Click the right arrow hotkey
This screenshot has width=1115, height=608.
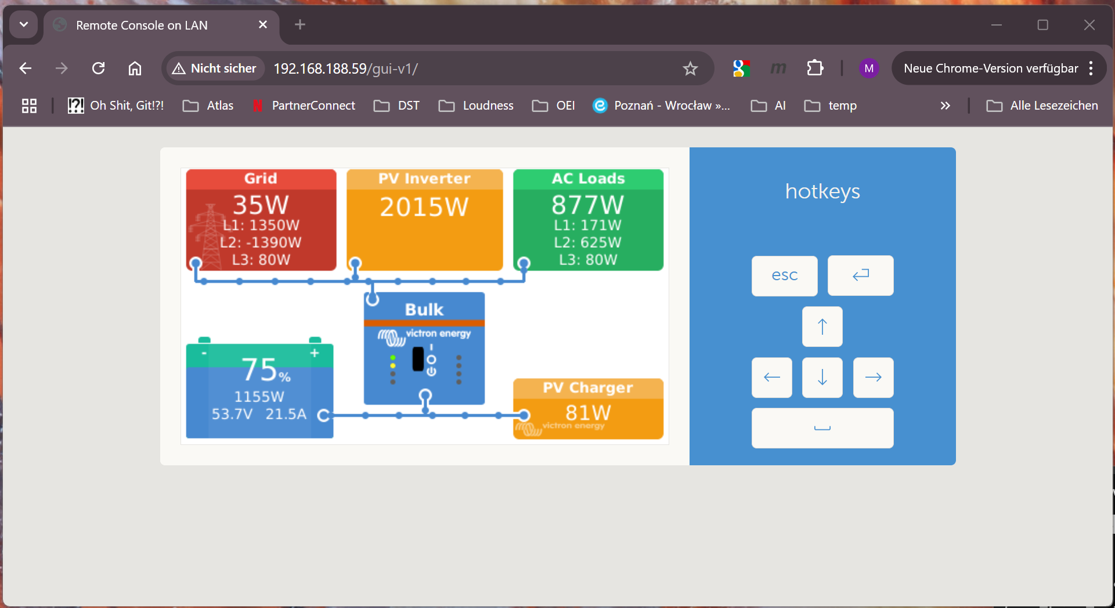(x=873, y=378)
